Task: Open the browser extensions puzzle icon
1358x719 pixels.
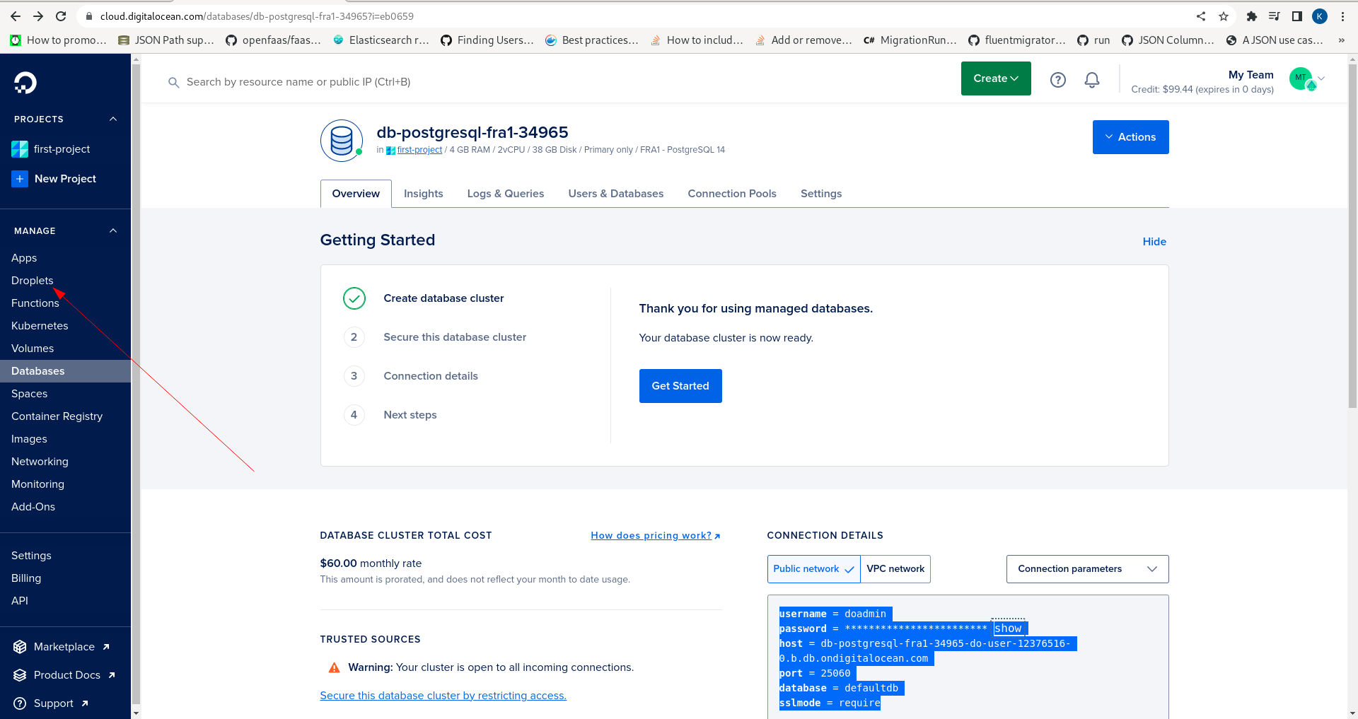Action: point(1251,16)
